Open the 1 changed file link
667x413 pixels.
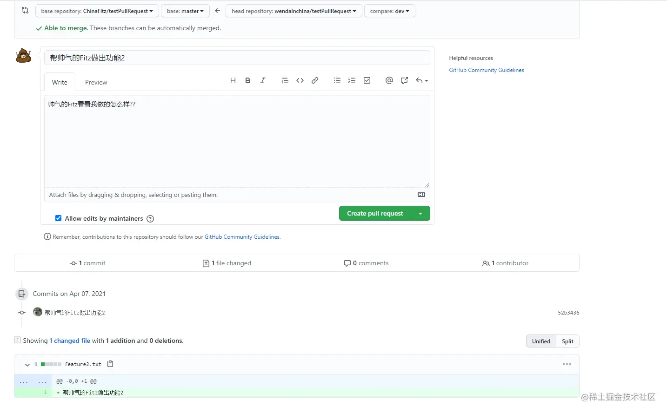70,341
